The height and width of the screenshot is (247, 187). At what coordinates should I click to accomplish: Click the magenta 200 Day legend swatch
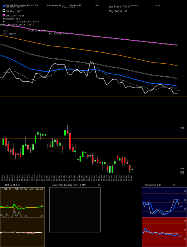(x=4, y=15)
